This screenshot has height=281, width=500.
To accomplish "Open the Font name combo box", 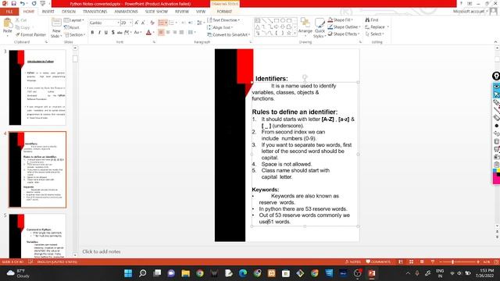I will point(104,23).
